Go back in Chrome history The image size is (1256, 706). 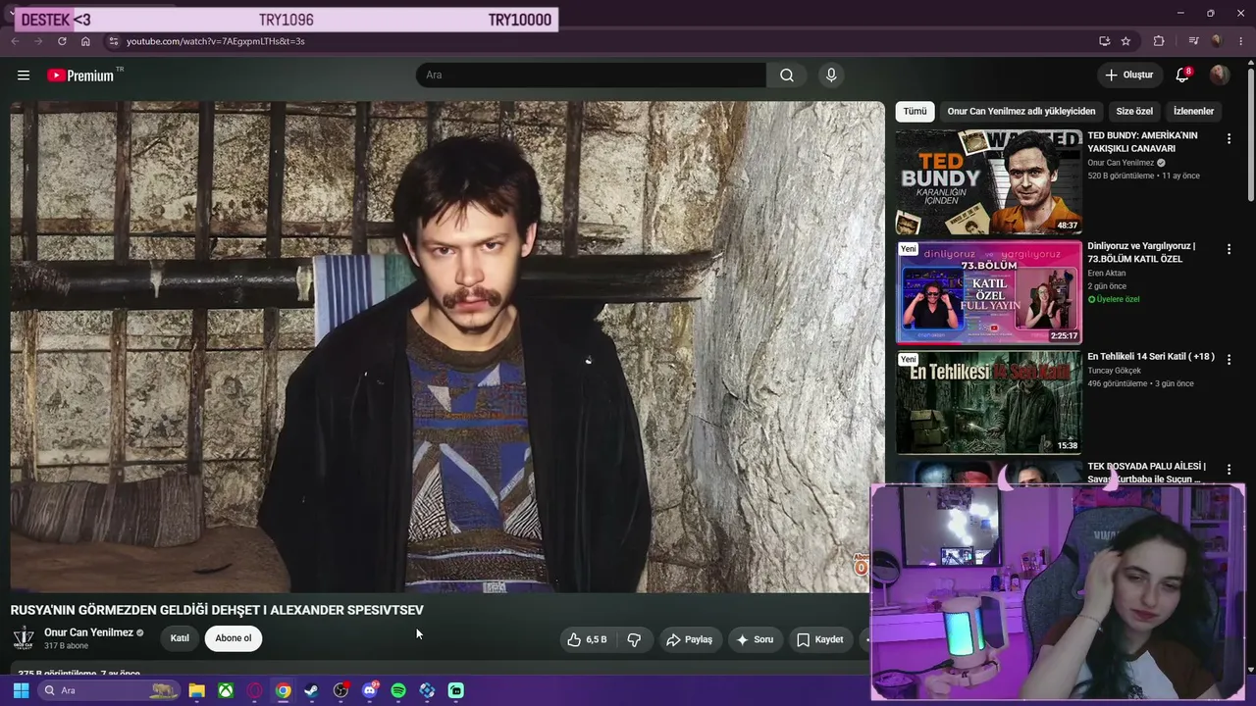(x=15, y=41)
